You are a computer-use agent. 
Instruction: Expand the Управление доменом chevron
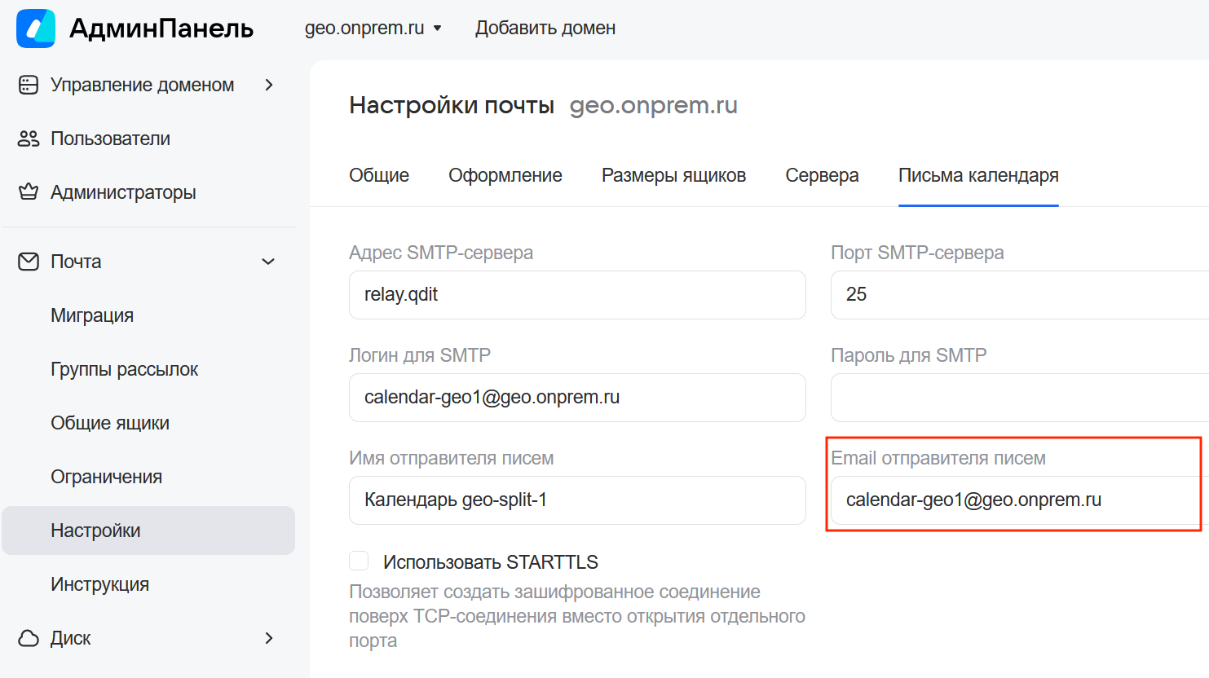click(269, 85)
